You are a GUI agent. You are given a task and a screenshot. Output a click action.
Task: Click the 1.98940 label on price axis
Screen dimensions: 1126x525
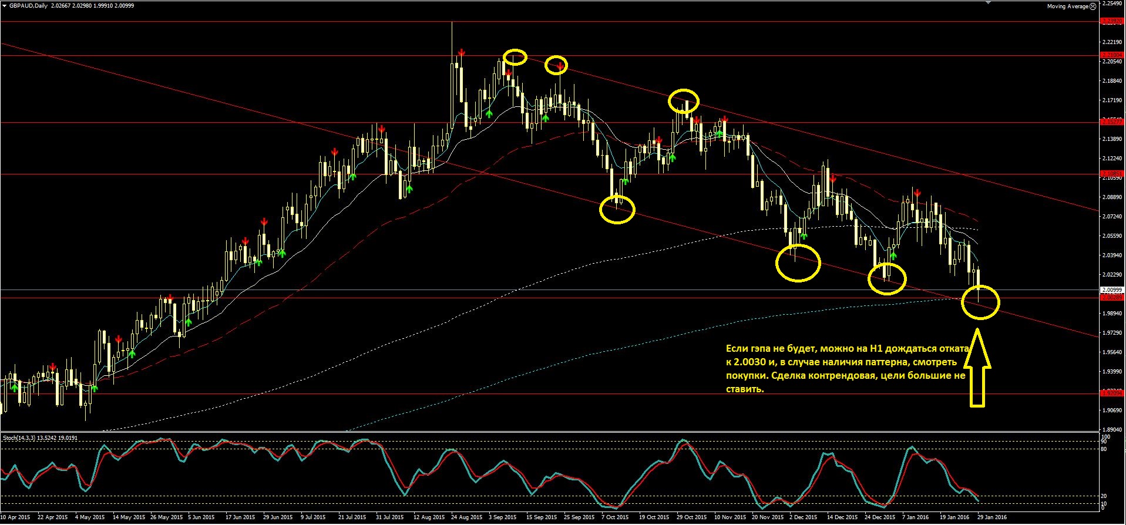[x=1113, y=314]
